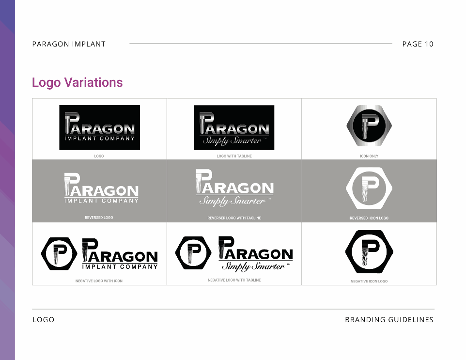
Task: Click the 'Logo Variations' heading
Action: coord(77,82)
